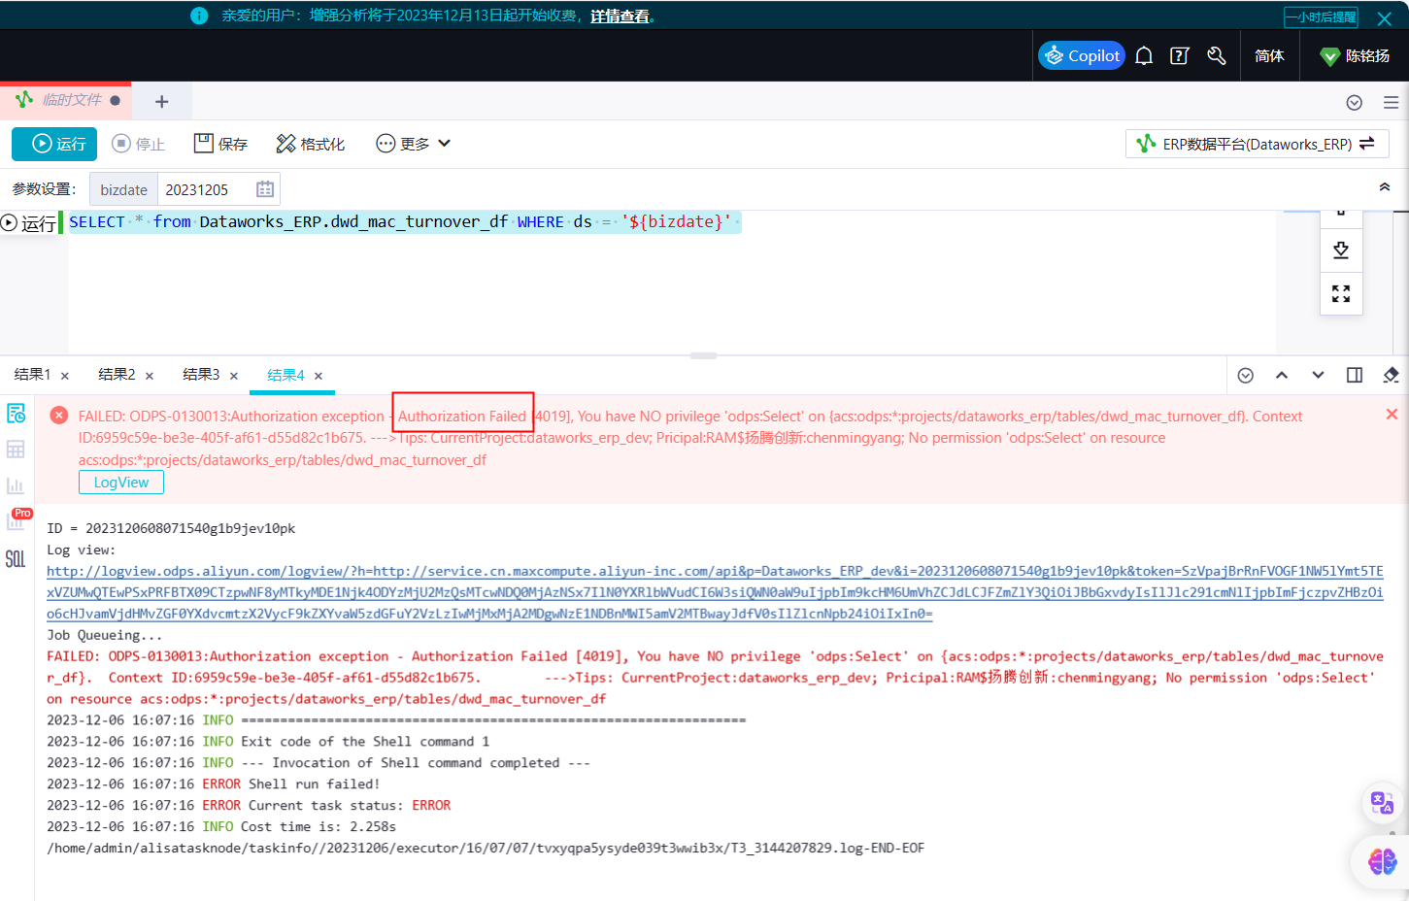Click the brain AI floating icon
1409x901 pixels.
(x=1382, y=861)
